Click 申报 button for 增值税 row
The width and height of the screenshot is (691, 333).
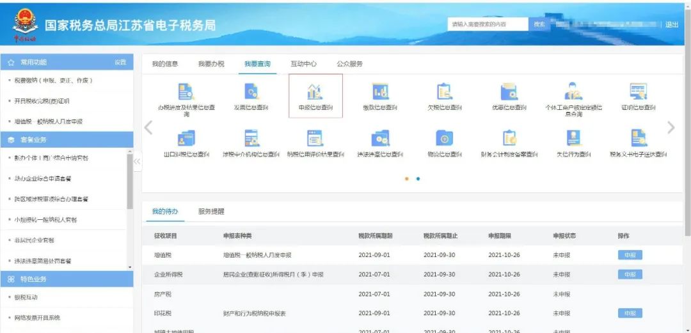click(x=630, y=255)
